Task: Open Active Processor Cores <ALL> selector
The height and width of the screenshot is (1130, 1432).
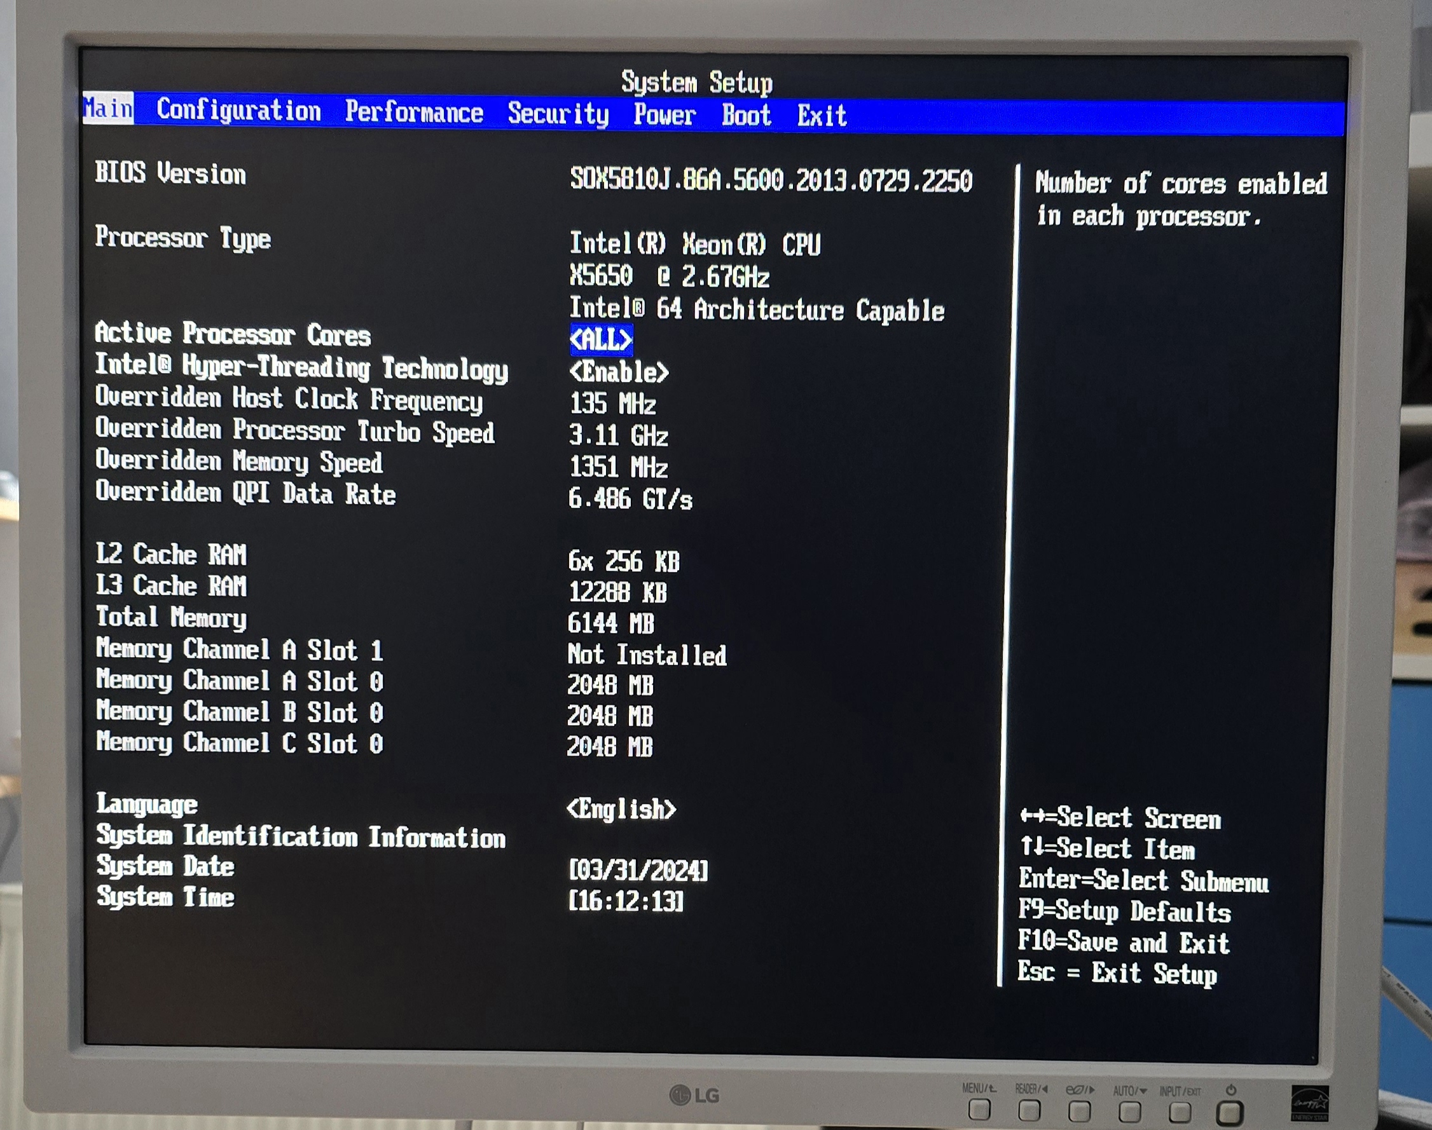Action: click(601, 339)
